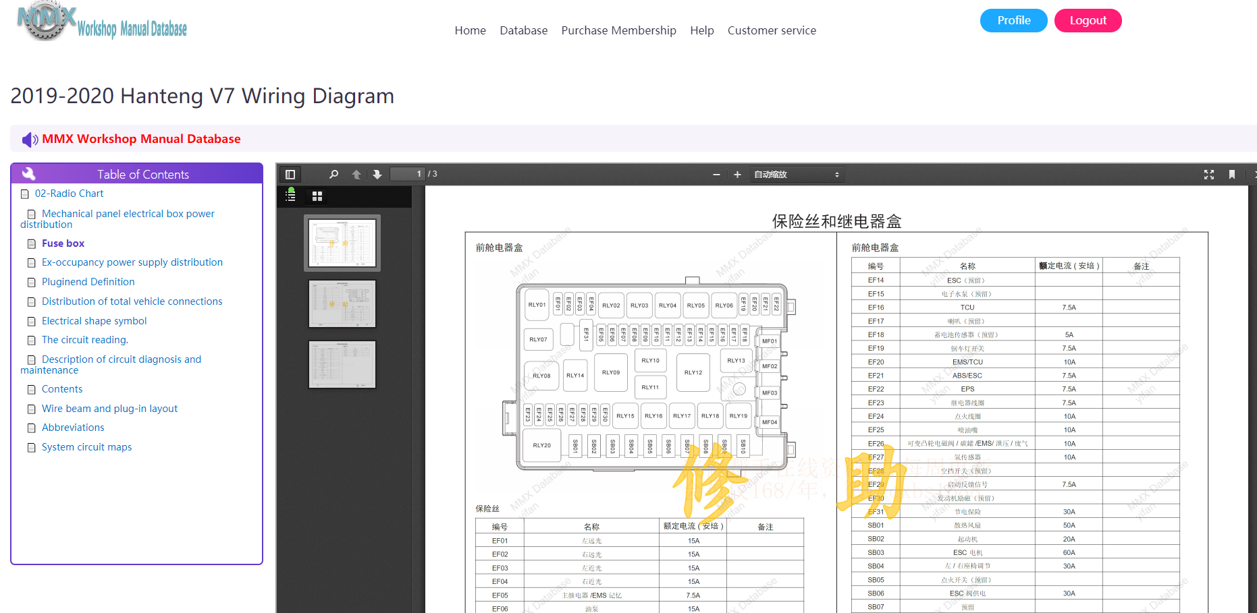Viewport: 1257px width, 613px height.
Task: Click RLY09 relay in the diagram
Action: click(611, 373)
